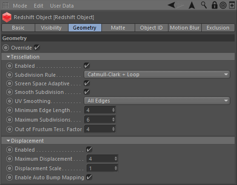Disable Enable Auto Bump Mapping checkbox
Screen dimensions: 237x185
89,177
